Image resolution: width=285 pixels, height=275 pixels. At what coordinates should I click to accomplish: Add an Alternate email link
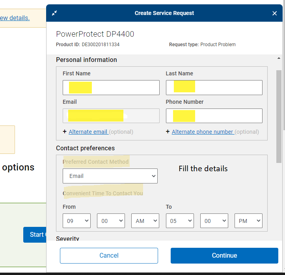tap(89, 132)
